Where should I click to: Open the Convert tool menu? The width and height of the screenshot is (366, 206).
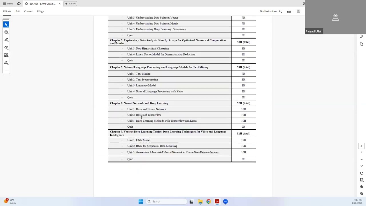pos(28,11)
